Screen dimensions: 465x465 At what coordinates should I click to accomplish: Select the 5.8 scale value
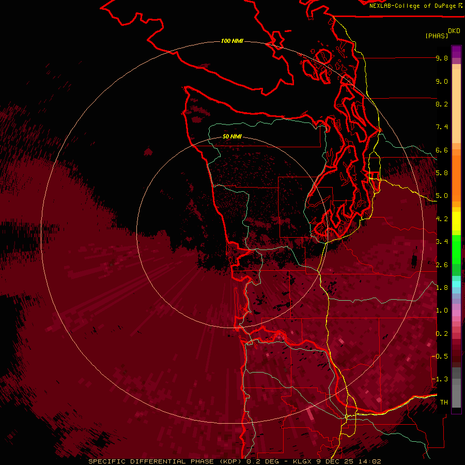[442, 173]
